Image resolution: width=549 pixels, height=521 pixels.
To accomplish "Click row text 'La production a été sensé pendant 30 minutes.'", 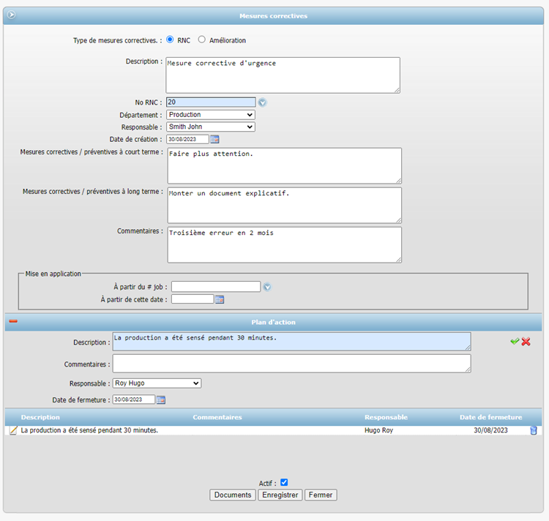I will (x=89, y=430).
